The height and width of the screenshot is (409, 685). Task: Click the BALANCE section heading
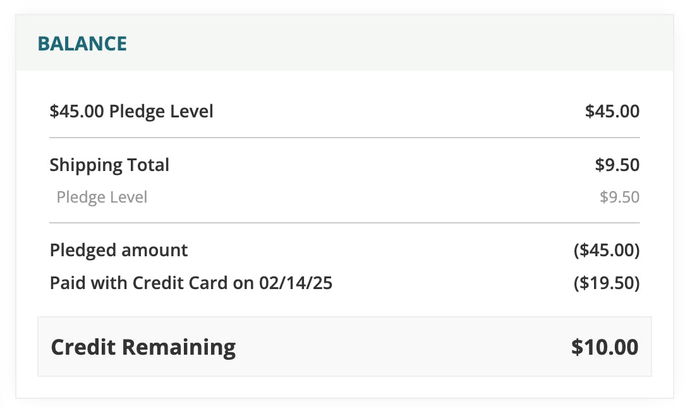pos(82,44)
